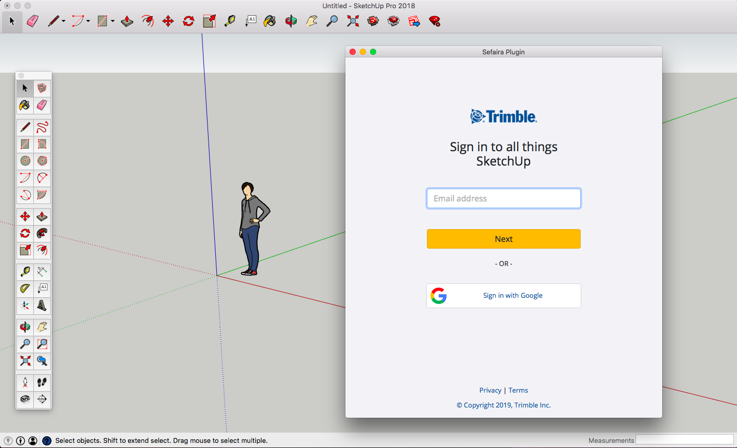This screenshot has width=737, height=448.
Task: Choose the Zoom Window tool
Action: coord(42,343)
